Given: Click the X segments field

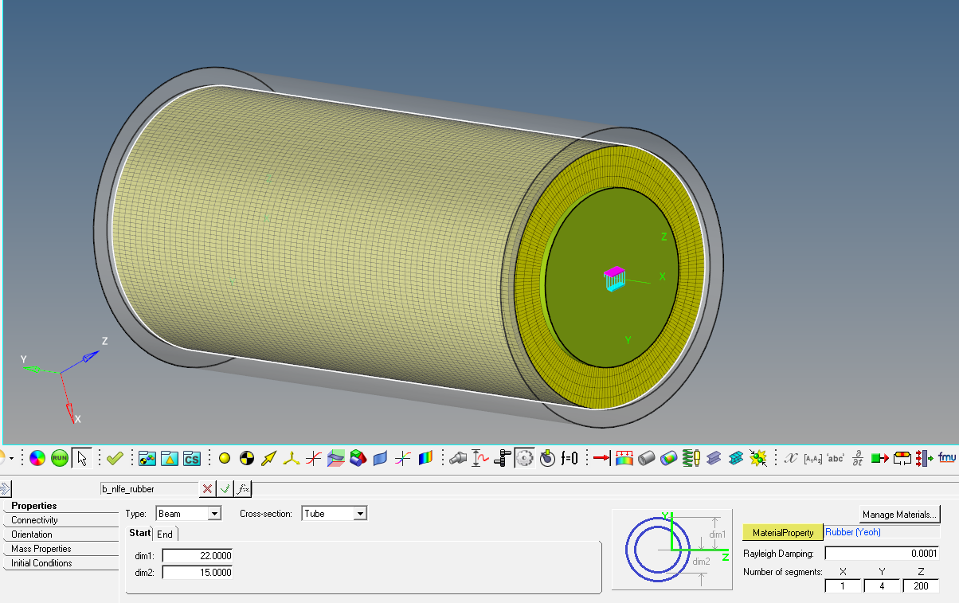Looking at the screenshot, I should pyautogui.click(x=844, y=586).
